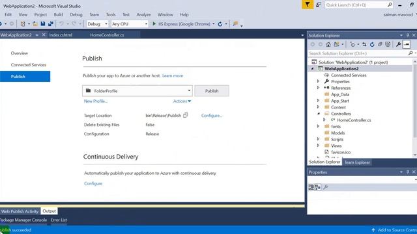Viewport: 417px width, 234px height.
Task: Expand the Views folder
Action: [318, 146]
